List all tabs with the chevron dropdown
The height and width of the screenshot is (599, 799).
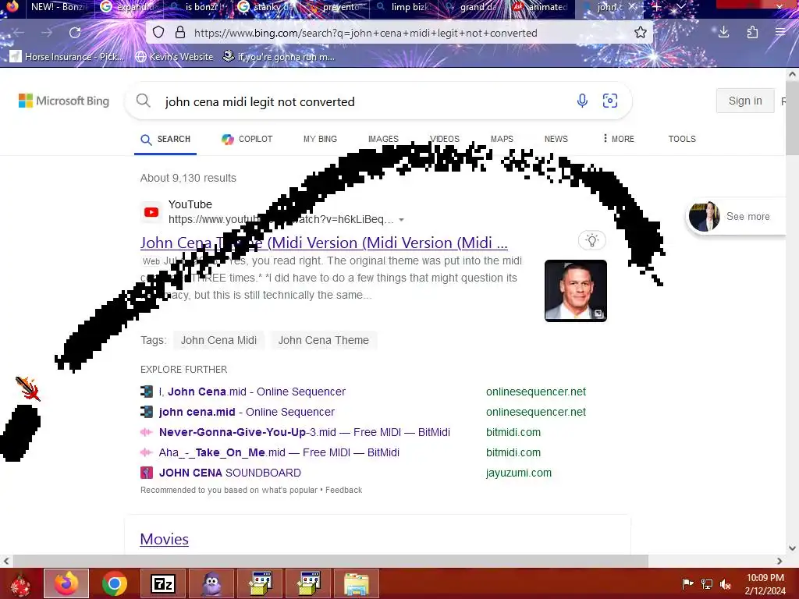click(680, 7)
